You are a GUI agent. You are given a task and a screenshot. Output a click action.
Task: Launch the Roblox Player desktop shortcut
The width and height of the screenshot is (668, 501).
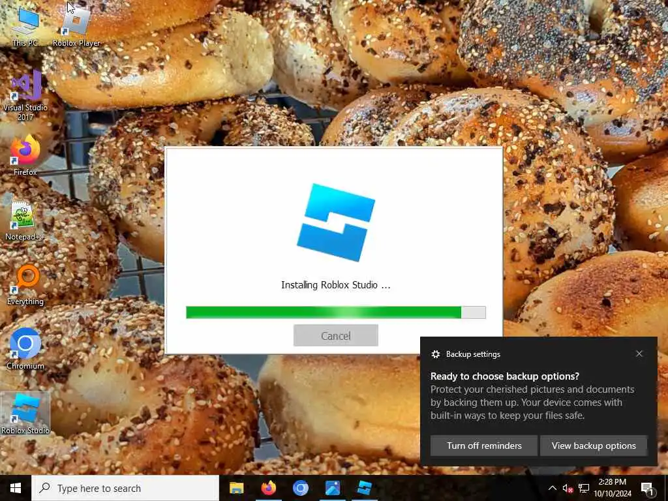coord(76,25)
